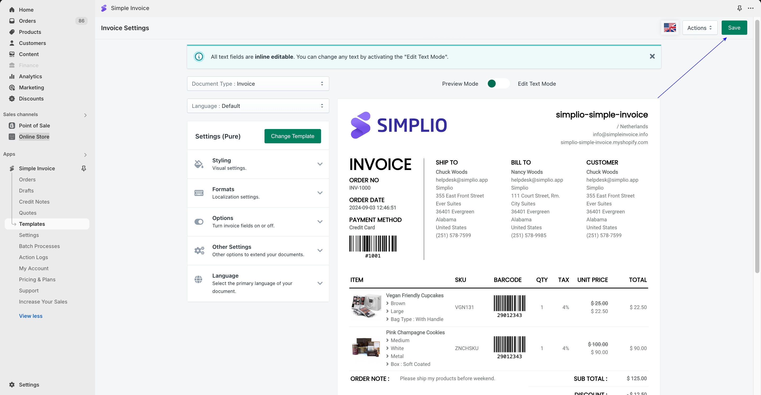Click the language flag icon in header
This screenshot has height=395, width=761.
tap(669, 28)
